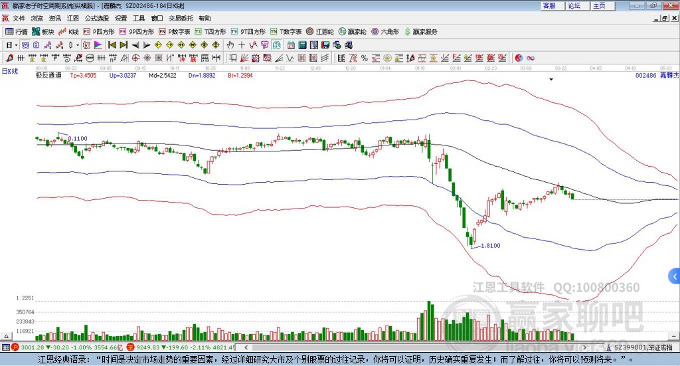Viewport: 680px width, 366px height.
Task: Expand the volume panel up-arrow at bottom-left
Action: [5, 336]
